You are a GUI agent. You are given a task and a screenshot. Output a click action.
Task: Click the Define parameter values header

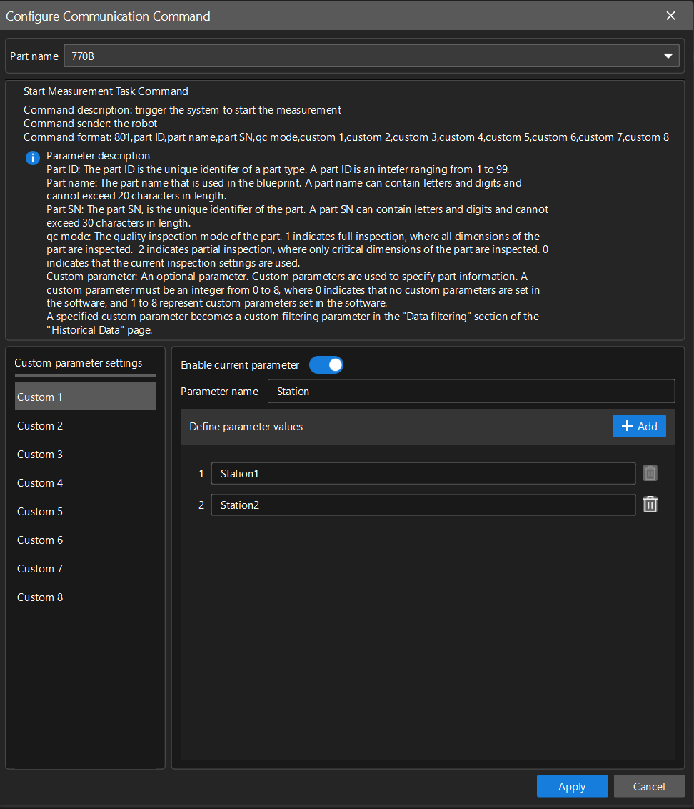tap(246, 426)
